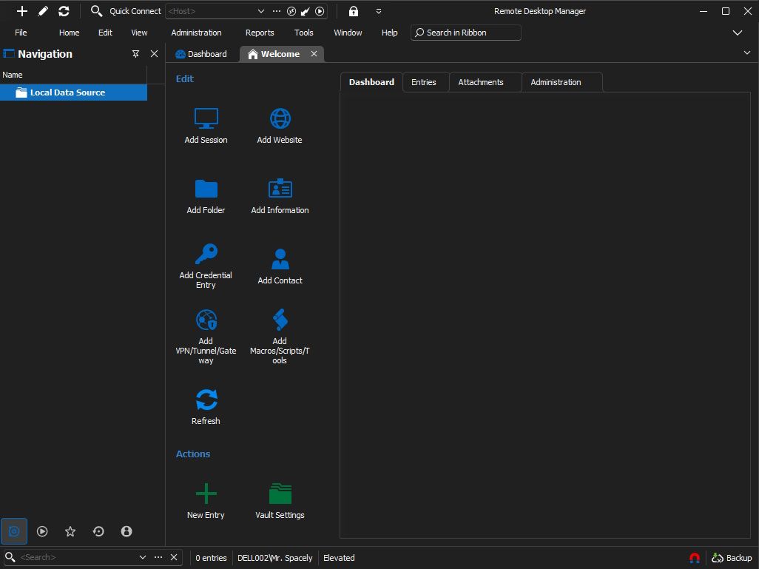The width and height of the screenshot is (759, 569).
Task: Pin the Navigation panel
Action: pyautogui.click(x=135, y=54)
